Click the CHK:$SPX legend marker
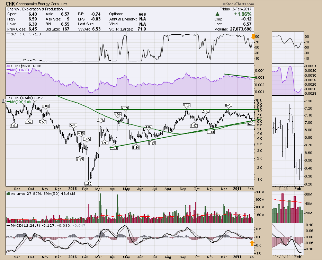The image size is (322, 260). 8,66
